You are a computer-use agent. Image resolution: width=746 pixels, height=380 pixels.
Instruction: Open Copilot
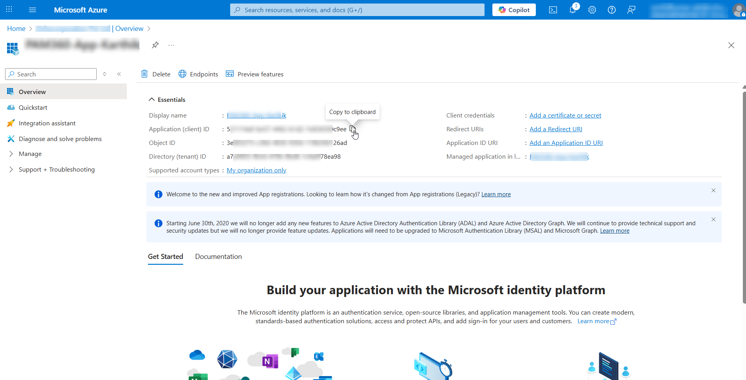pos(514,10)
